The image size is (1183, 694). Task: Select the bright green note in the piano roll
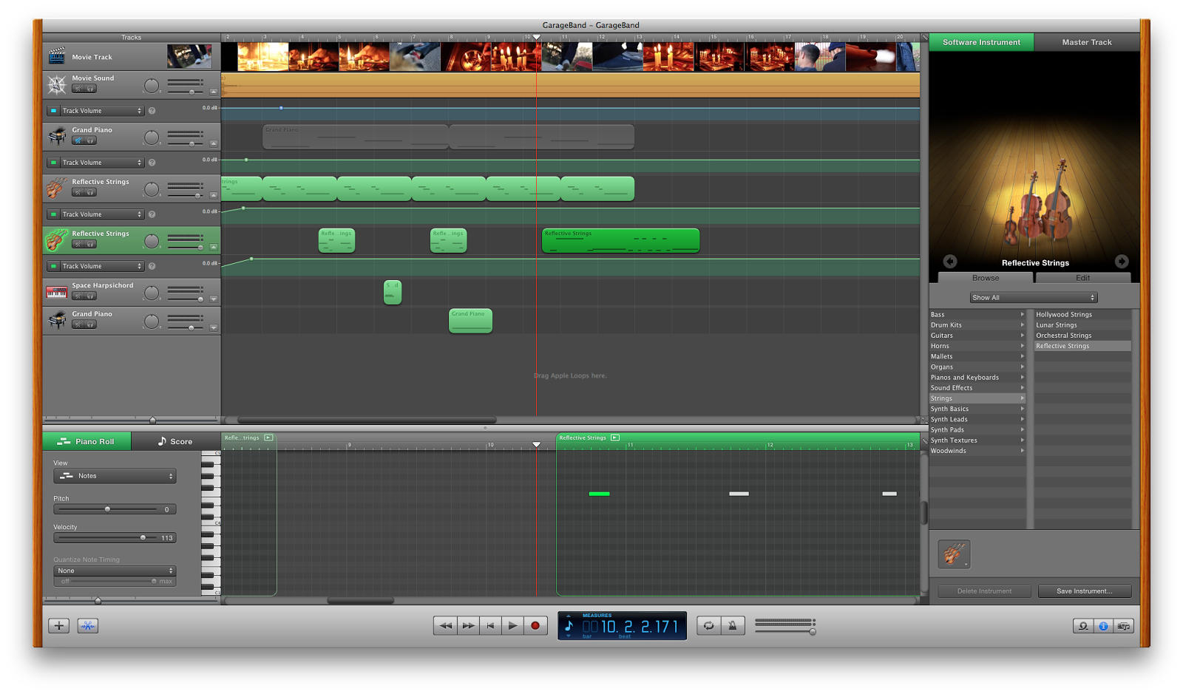(x=599, y=494)
